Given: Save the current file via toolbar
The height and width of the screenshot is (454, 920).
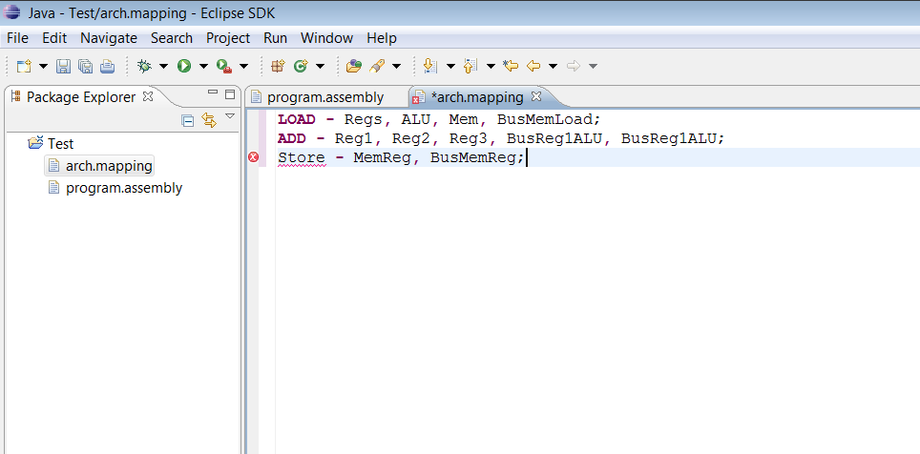Looking at the screenshot, I should pyautogui.click(x=63, y=66).
